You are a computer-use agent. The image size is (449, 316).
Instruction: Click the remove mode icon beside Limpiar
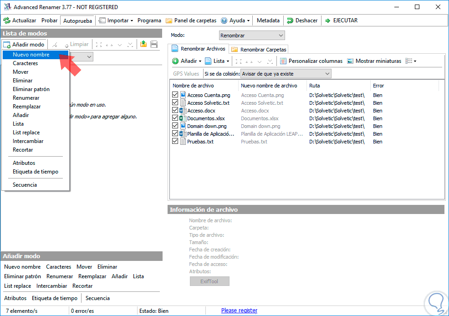tap(55, 45)
